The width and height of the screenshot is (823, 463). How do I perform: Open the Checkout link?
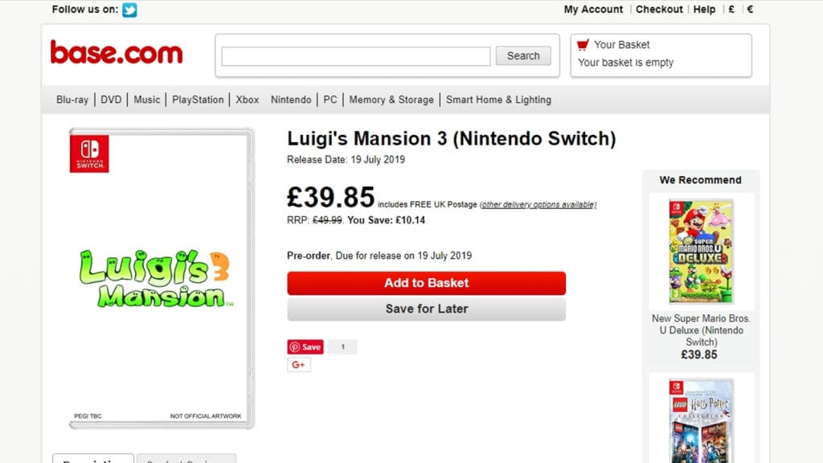pos(659,10)
